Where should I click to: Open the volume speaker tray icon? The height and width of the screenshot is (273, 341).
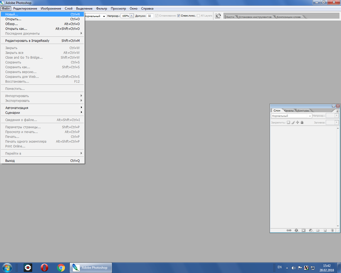pyautogui.click(x=293, y=268)
